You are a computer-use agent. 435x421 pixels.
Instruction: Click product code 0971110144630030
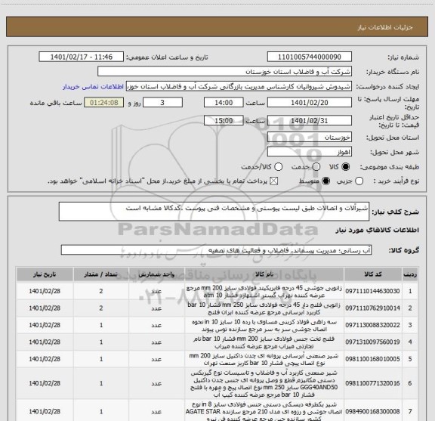(x=372, y=291)
